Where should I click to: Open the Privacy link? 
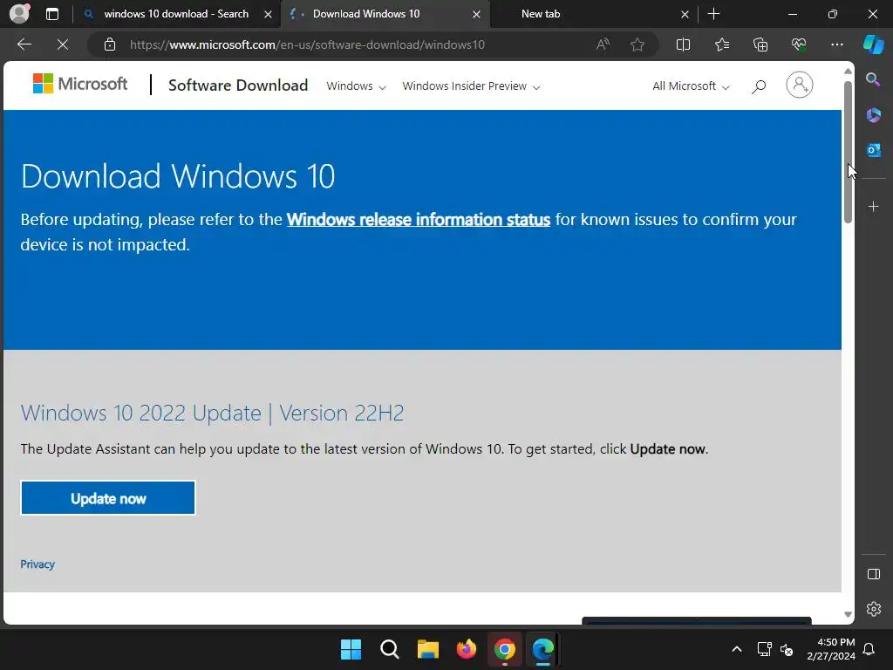(x=37, y=564)
